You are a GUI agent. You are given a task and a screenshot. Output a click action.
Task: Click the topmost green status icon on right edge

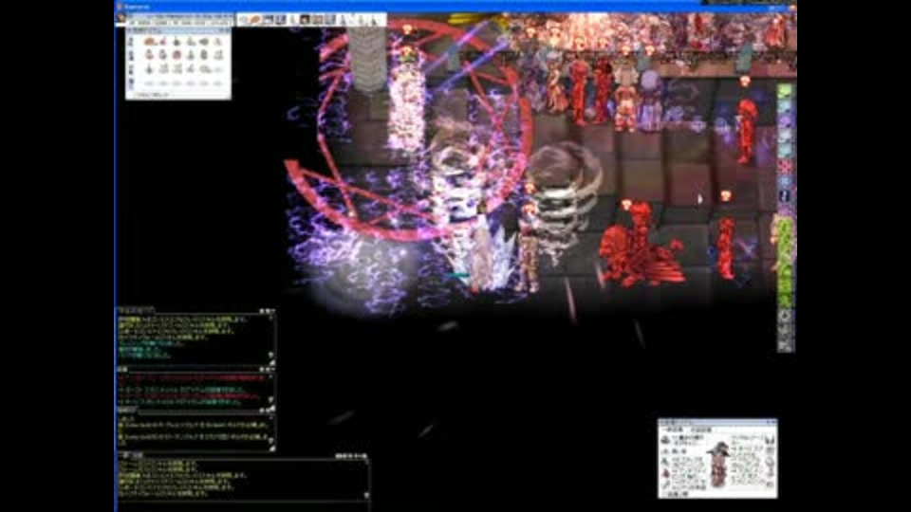pos(786,91)
